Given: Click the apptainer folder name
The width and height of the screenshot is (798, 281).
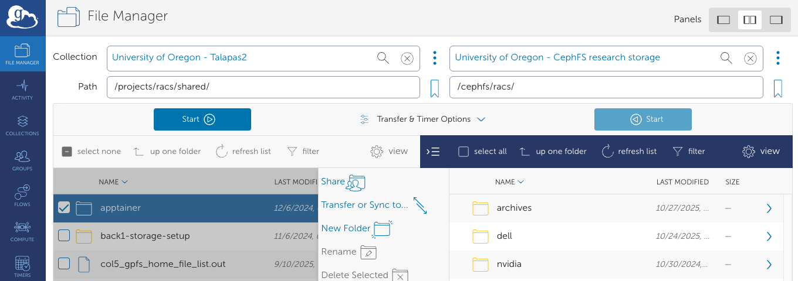Looking at the screenshot, I should click(x=121, y=208).
